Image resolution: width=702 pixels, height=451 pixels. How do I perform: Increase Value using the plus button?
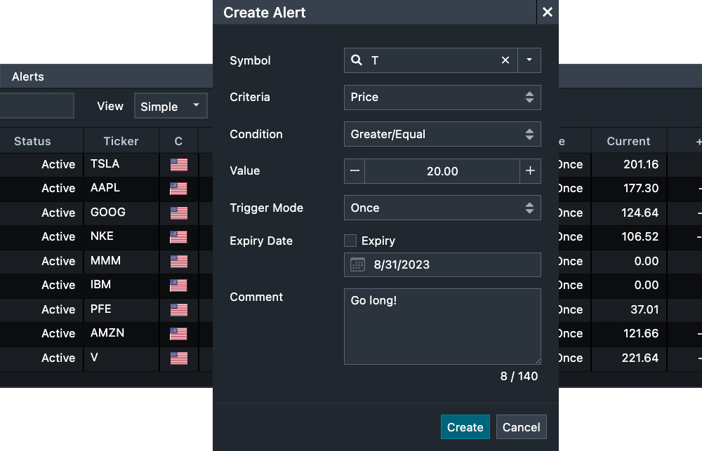(530, 171)
